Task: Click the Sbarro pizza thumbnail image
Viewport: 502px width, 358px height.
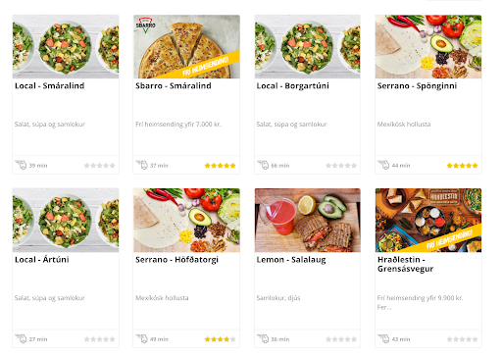Action: 186,47
